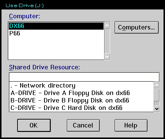Click up arrow of shared resource list scrollbar
Screen dimensions: 165x139
[x=157, y=85]
